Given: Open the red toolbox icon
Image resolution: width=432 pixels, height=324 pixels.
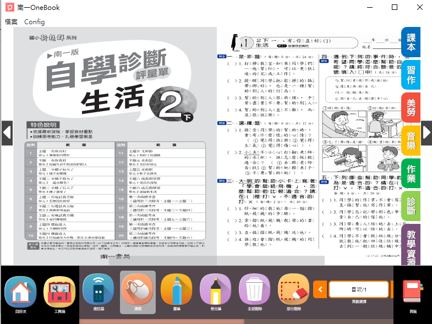Looking at the screenshot, I should [59, 291].
